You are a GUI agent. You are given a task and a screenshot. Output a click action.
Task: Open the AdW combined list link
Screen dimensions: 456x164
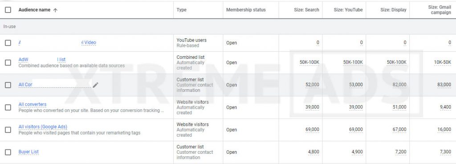pos(42,60)
